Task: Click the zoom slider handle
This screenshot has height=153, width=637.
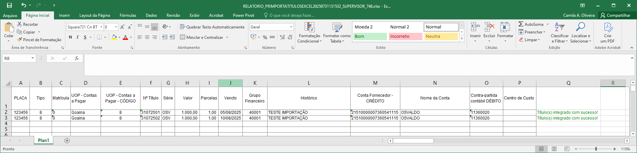Action: 596,149
